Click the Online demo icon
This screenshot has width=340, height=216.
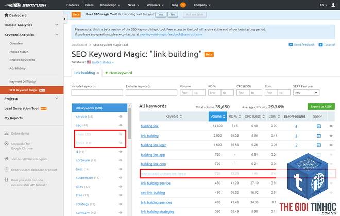pos(7,133)
